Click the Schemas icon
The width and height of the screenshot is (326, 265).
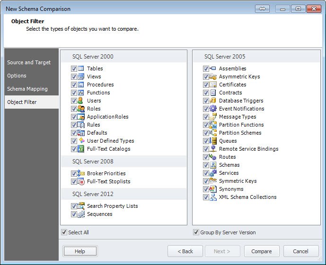pyautogui.click(x=213, y=165)
